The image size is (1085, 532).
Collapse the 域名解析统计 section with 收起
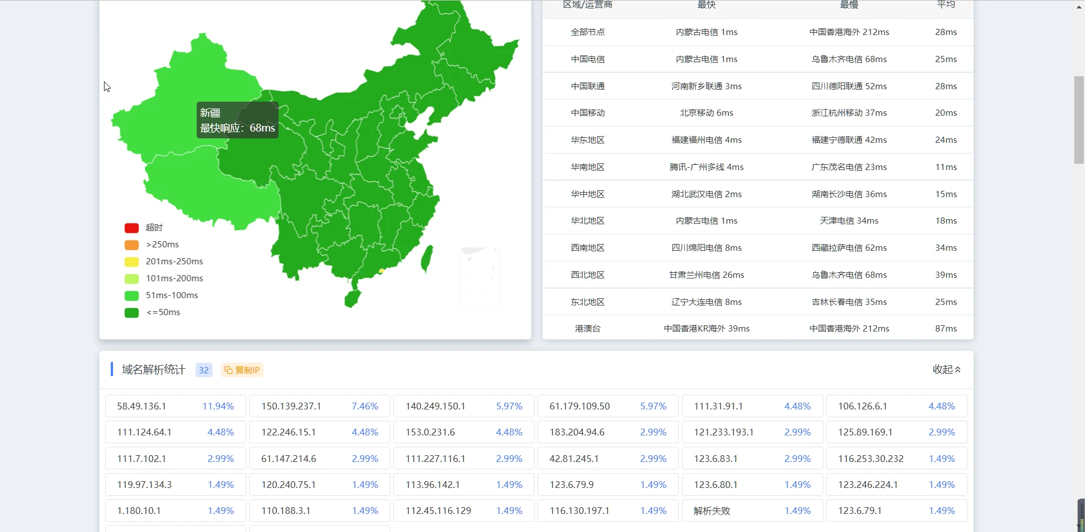click(946, 369)
